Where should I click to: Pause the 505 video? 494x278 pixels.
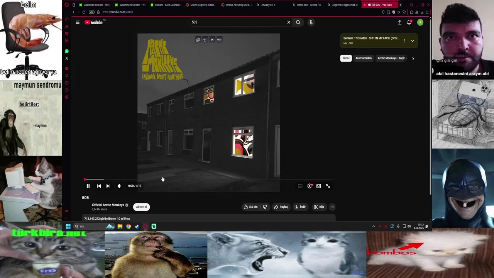[88, 186]
